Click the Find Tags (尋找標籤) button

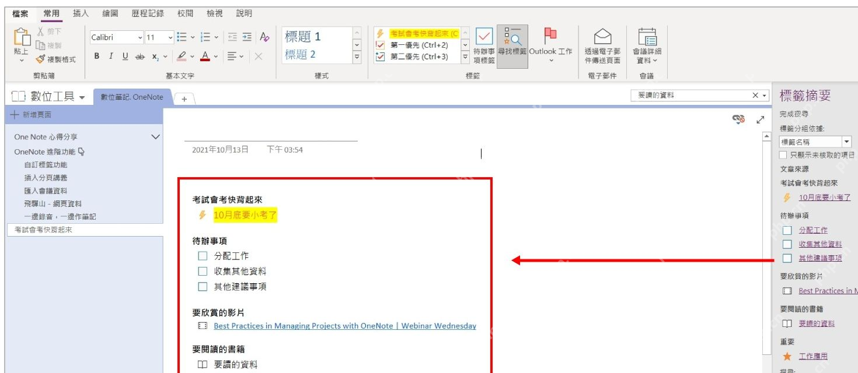coord(512,45)
